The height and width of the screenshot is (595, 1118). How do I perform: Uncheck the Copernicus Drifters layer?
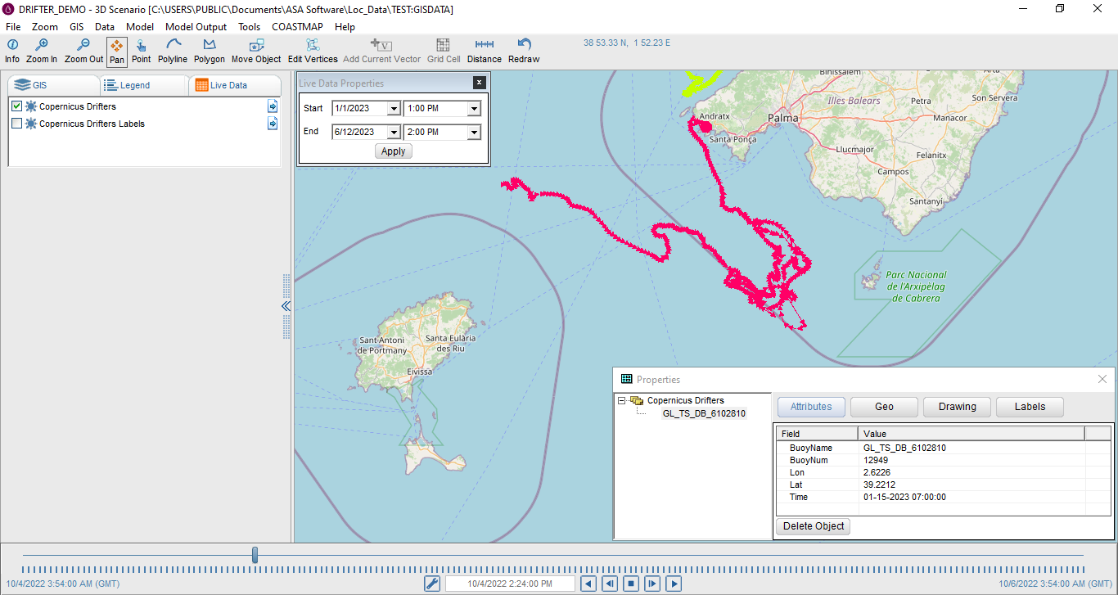(16, 106)
